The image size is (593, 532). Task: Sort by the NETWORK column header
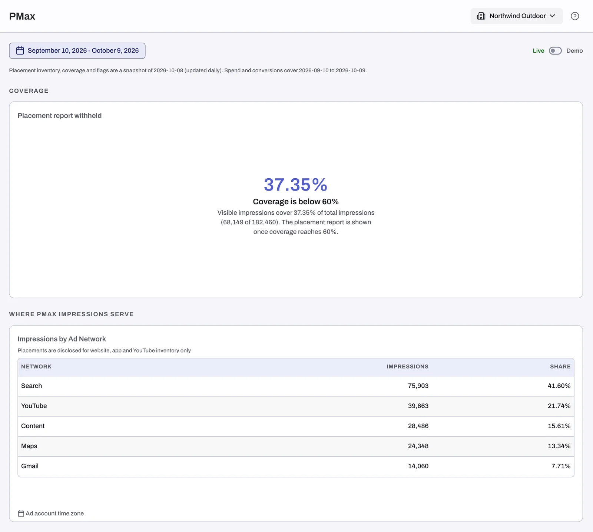point(36,367)
